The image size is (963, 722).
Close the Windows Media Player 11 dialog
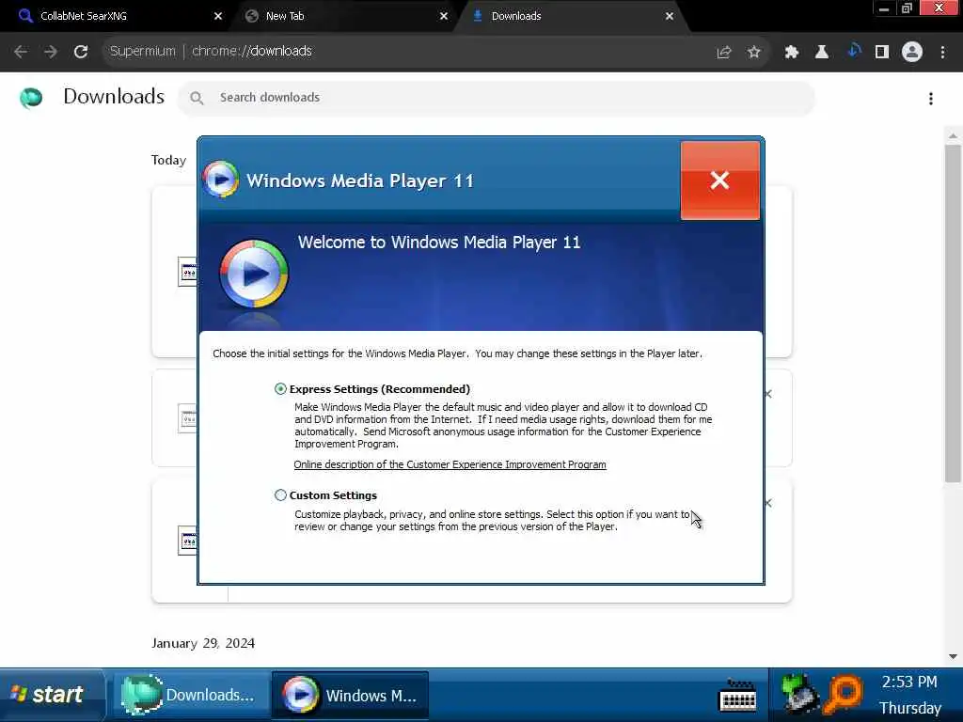719,180
